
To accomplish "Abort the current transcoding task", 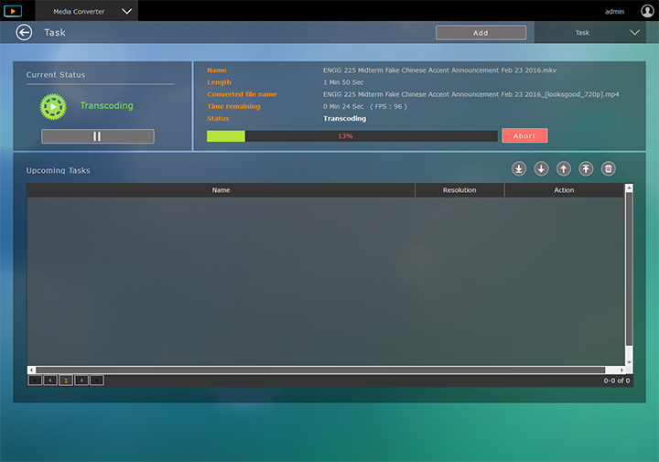I will [524, 135].
